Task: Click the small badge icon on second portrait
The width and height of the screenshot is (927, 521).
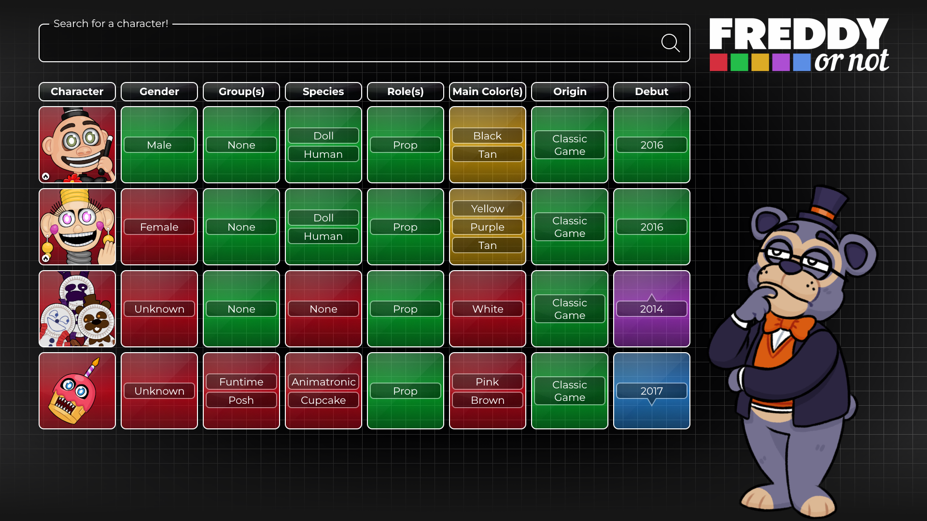Action: [46, 259]
